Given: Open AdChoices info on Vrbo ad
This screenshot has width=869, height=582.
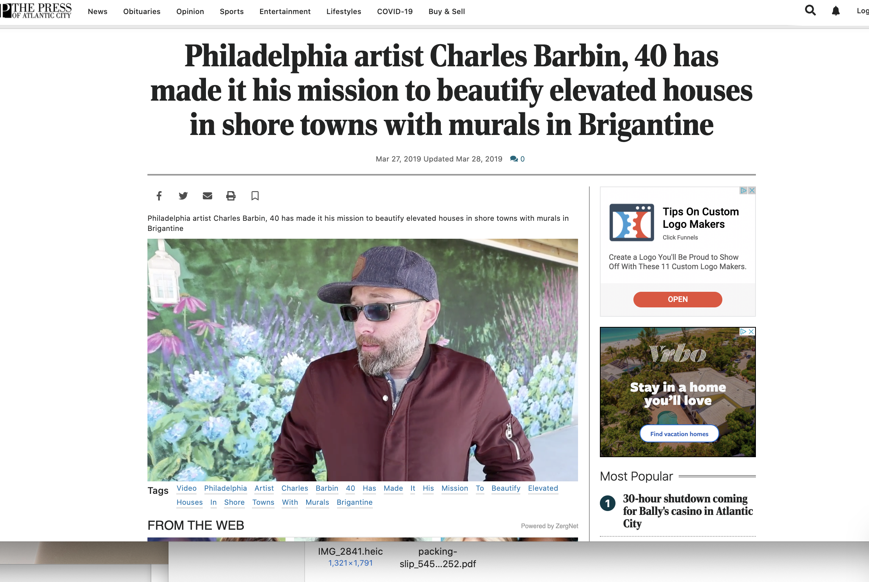Looking at the screenshot, I should (x=743, y=332).
